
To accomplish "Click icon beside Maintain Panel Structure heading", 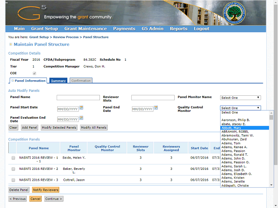I will pos(10,44).
